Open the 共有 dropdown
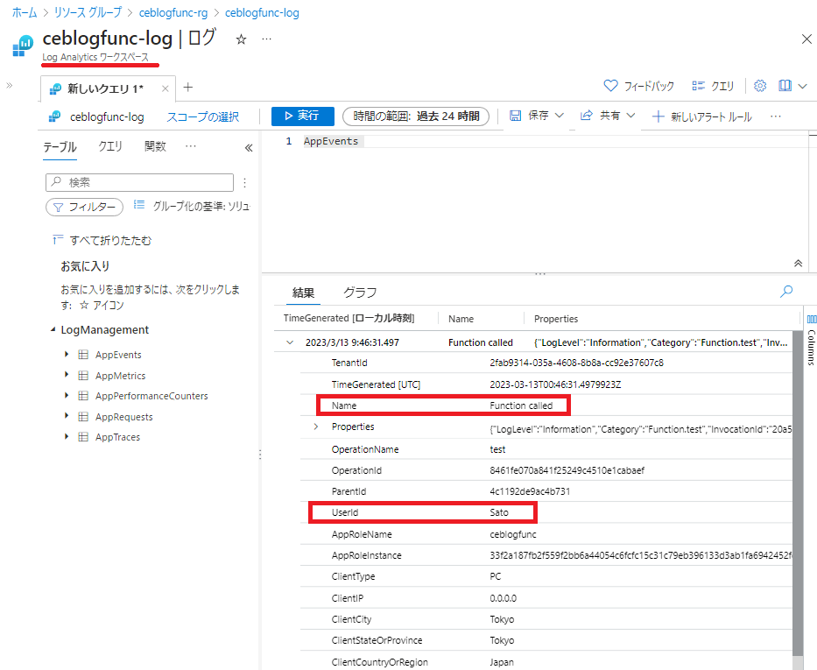Screen dimensions: 817x670 608,116
